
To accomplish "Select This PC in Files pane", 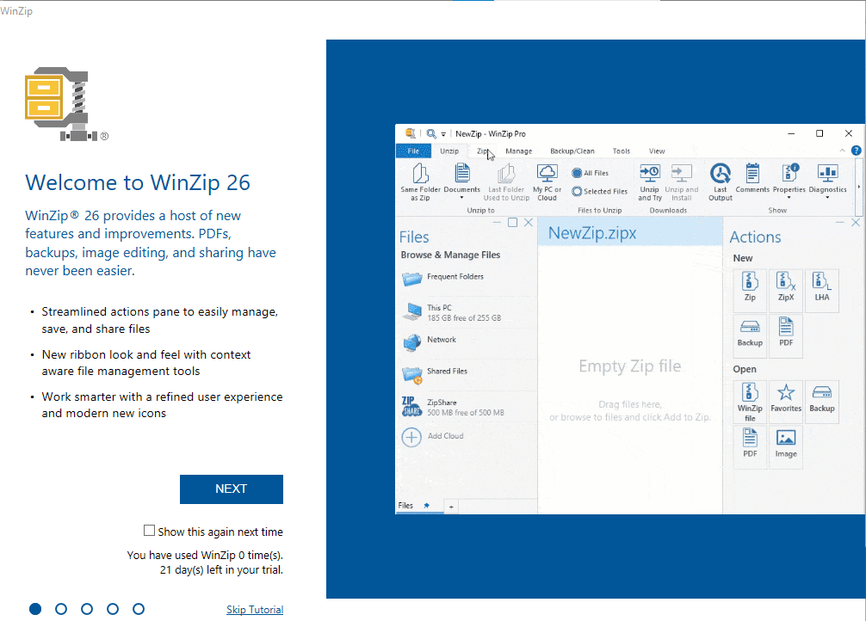I will (467, 312).
